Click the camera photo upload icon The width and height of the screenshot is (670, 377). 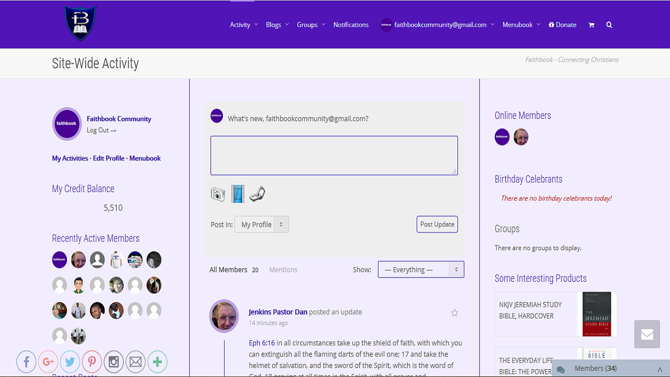(218, 194)
